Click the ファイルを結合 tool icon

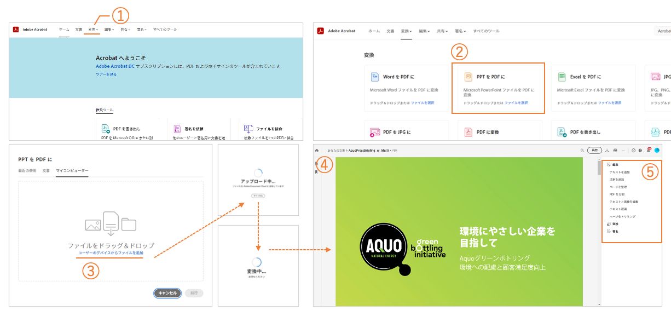tap(248, 129)
